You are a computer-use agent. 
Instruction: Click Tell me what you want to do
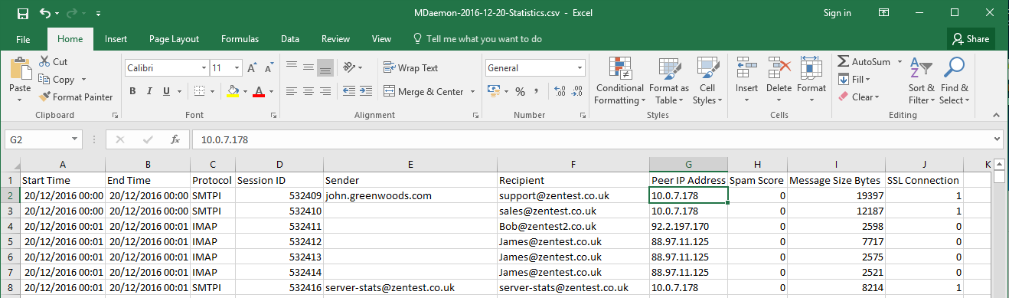coord(478,39)
